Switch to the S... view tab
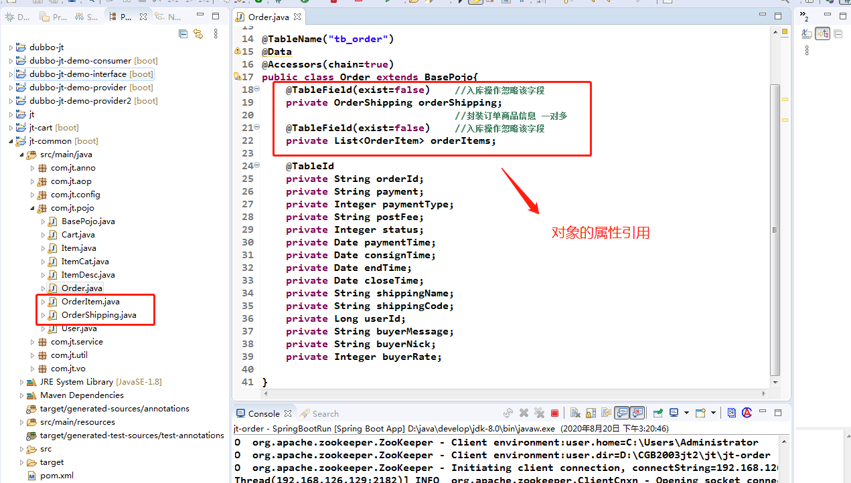851x483 pixels. tap(87, 17)
